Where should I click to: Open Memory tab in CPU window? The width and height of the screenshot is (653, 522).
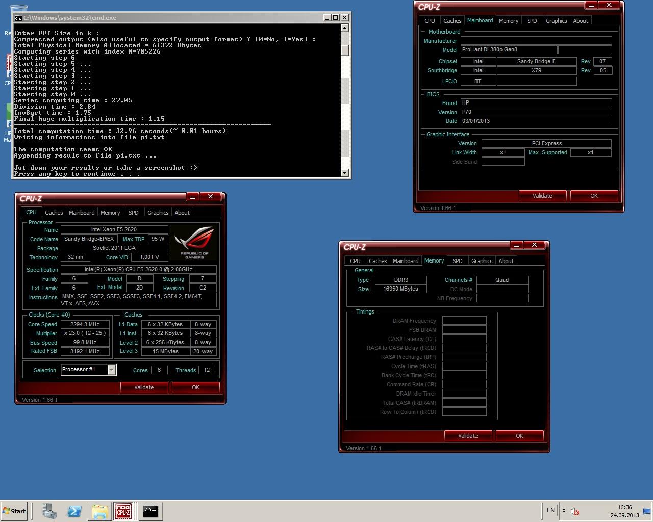point(110,213)
